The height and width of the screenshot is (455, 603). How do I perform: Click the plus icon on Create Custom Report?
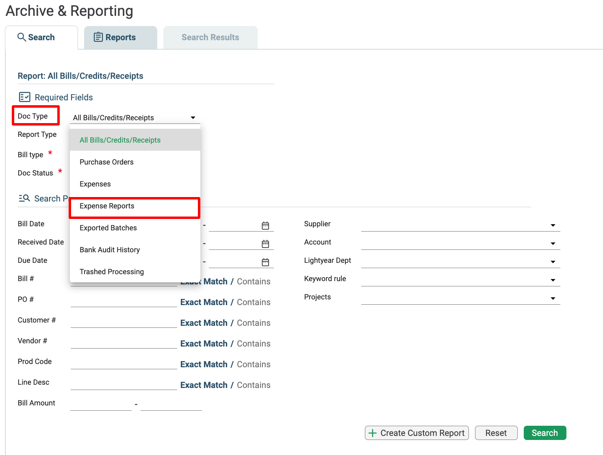tap(372, 433)
